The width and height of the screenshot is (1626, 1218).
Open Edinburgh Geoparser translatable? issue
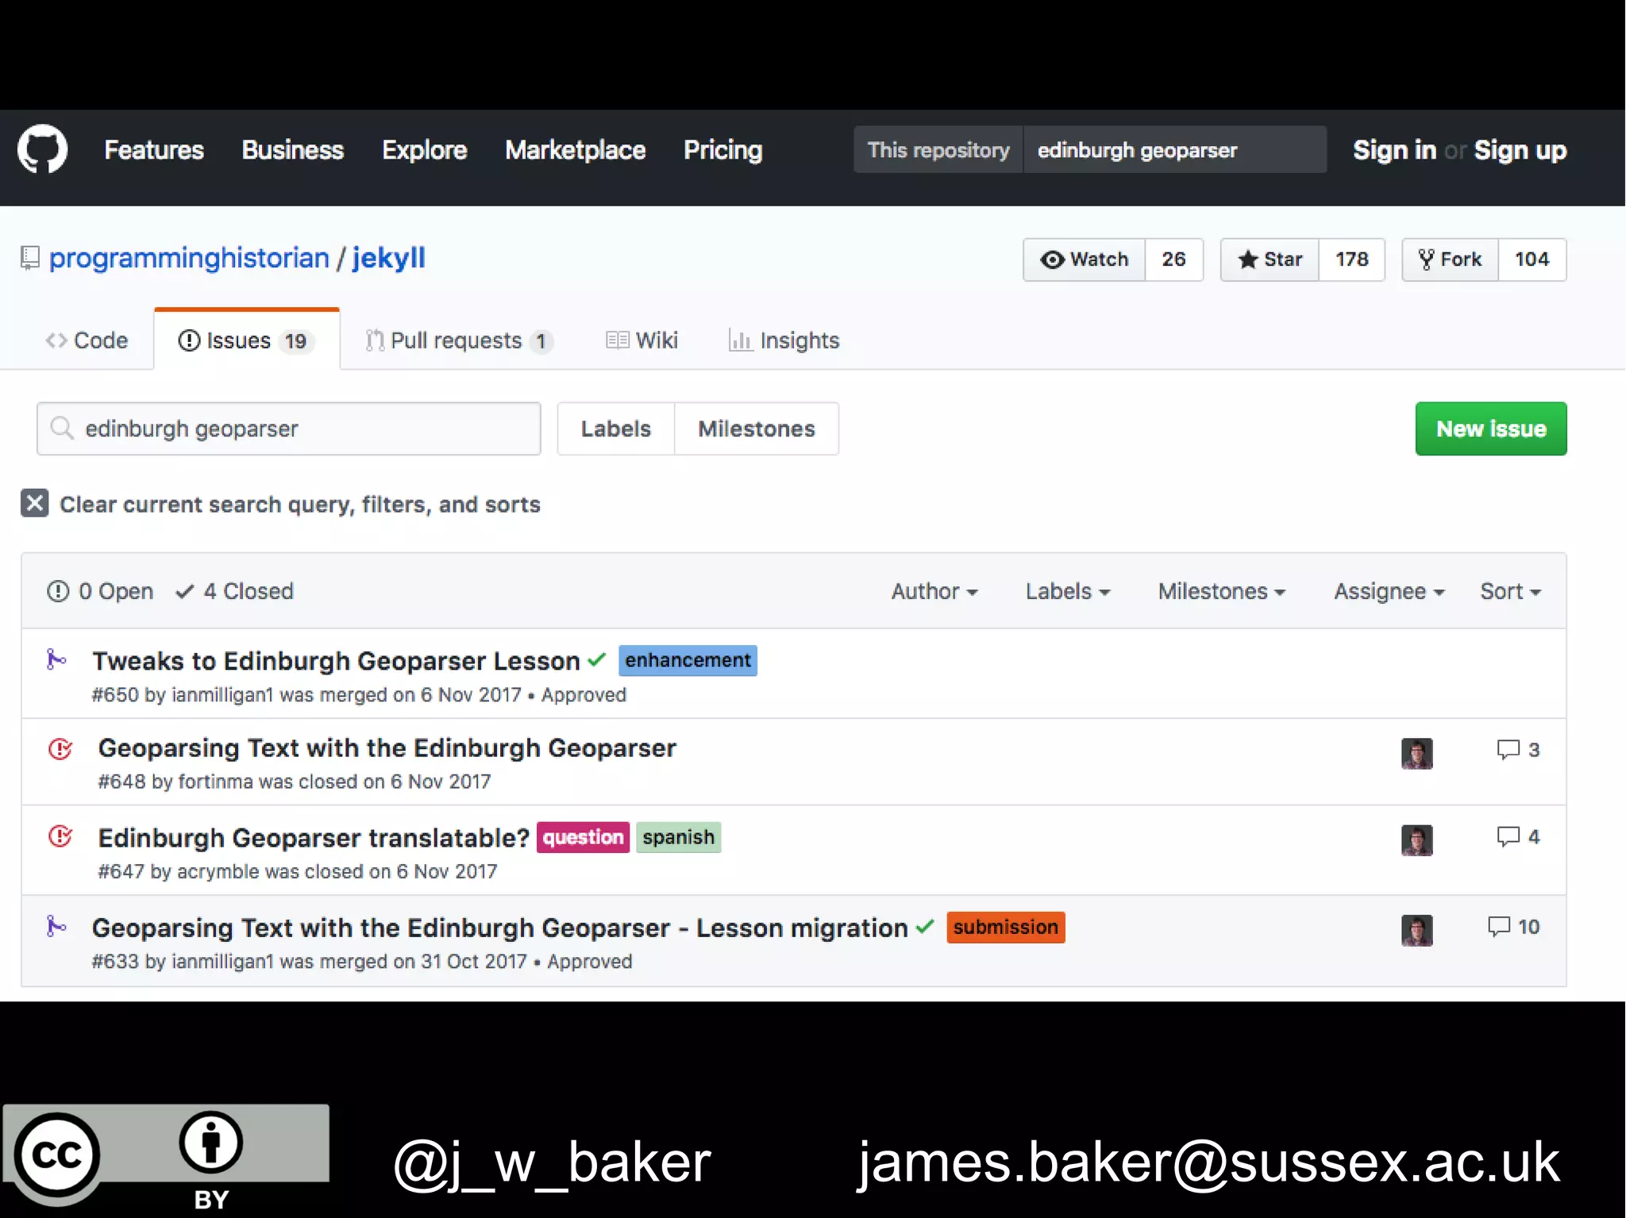pyautogui.click(x=314, y=838)
